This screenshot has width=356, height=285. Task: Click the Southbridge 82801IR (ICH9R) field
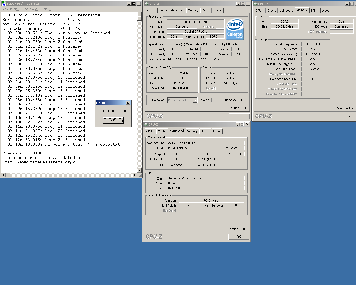point(206,159)
